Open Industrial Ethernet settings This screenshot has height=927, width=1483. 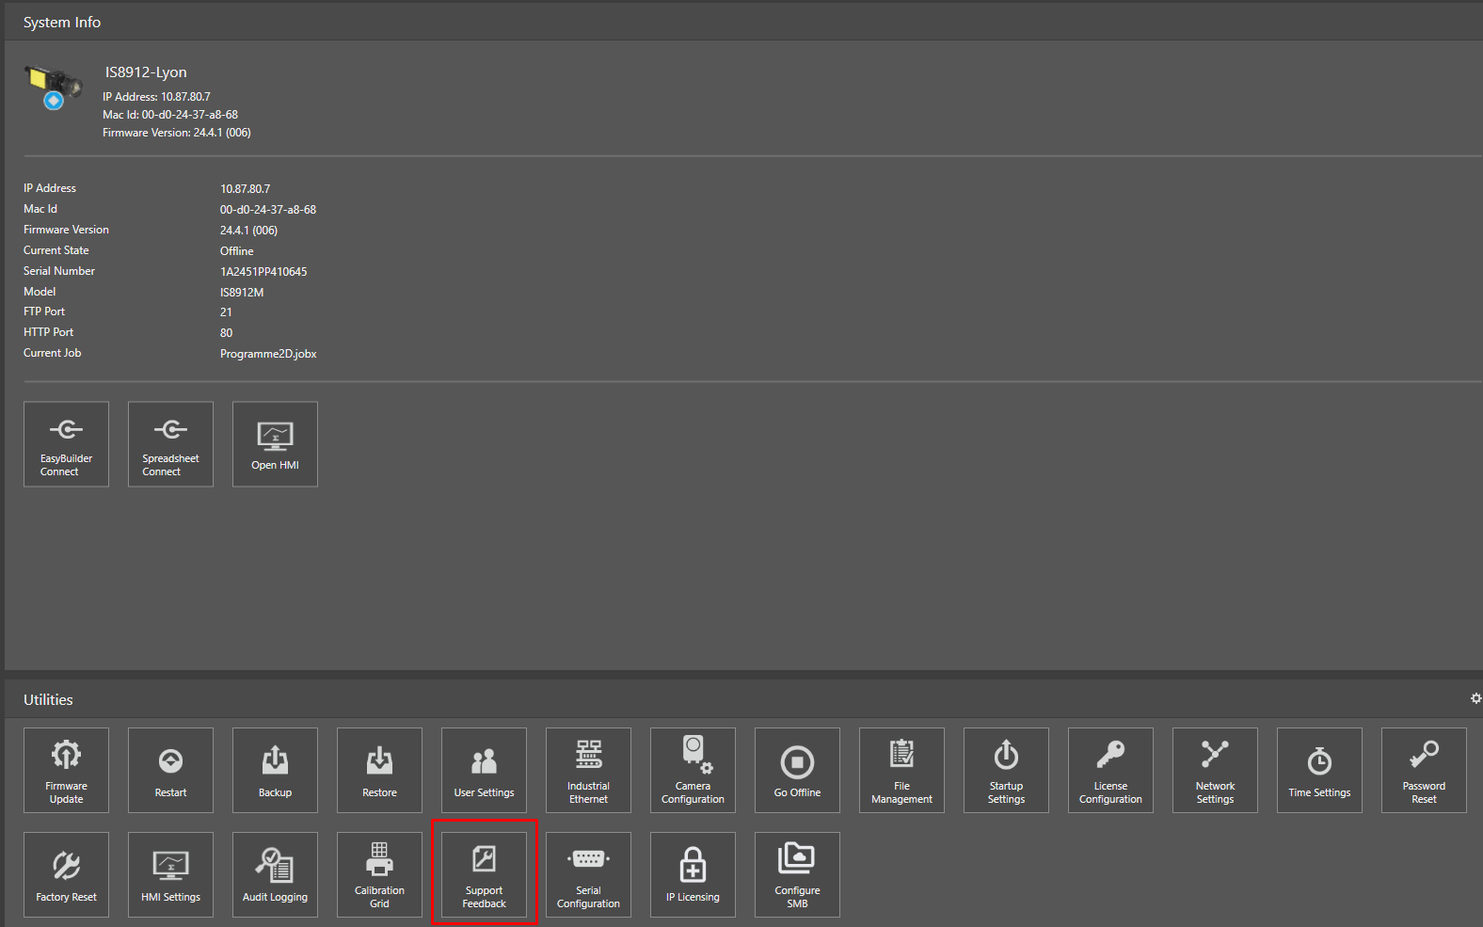588,770
